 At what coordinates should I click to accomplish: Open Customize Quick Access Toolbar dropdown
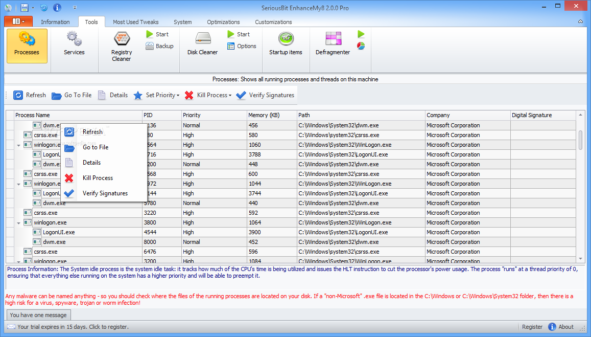(75, 8)
